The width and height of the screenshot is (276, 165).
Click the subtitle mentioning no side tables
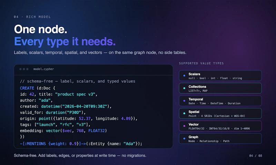tap(100, 53)
